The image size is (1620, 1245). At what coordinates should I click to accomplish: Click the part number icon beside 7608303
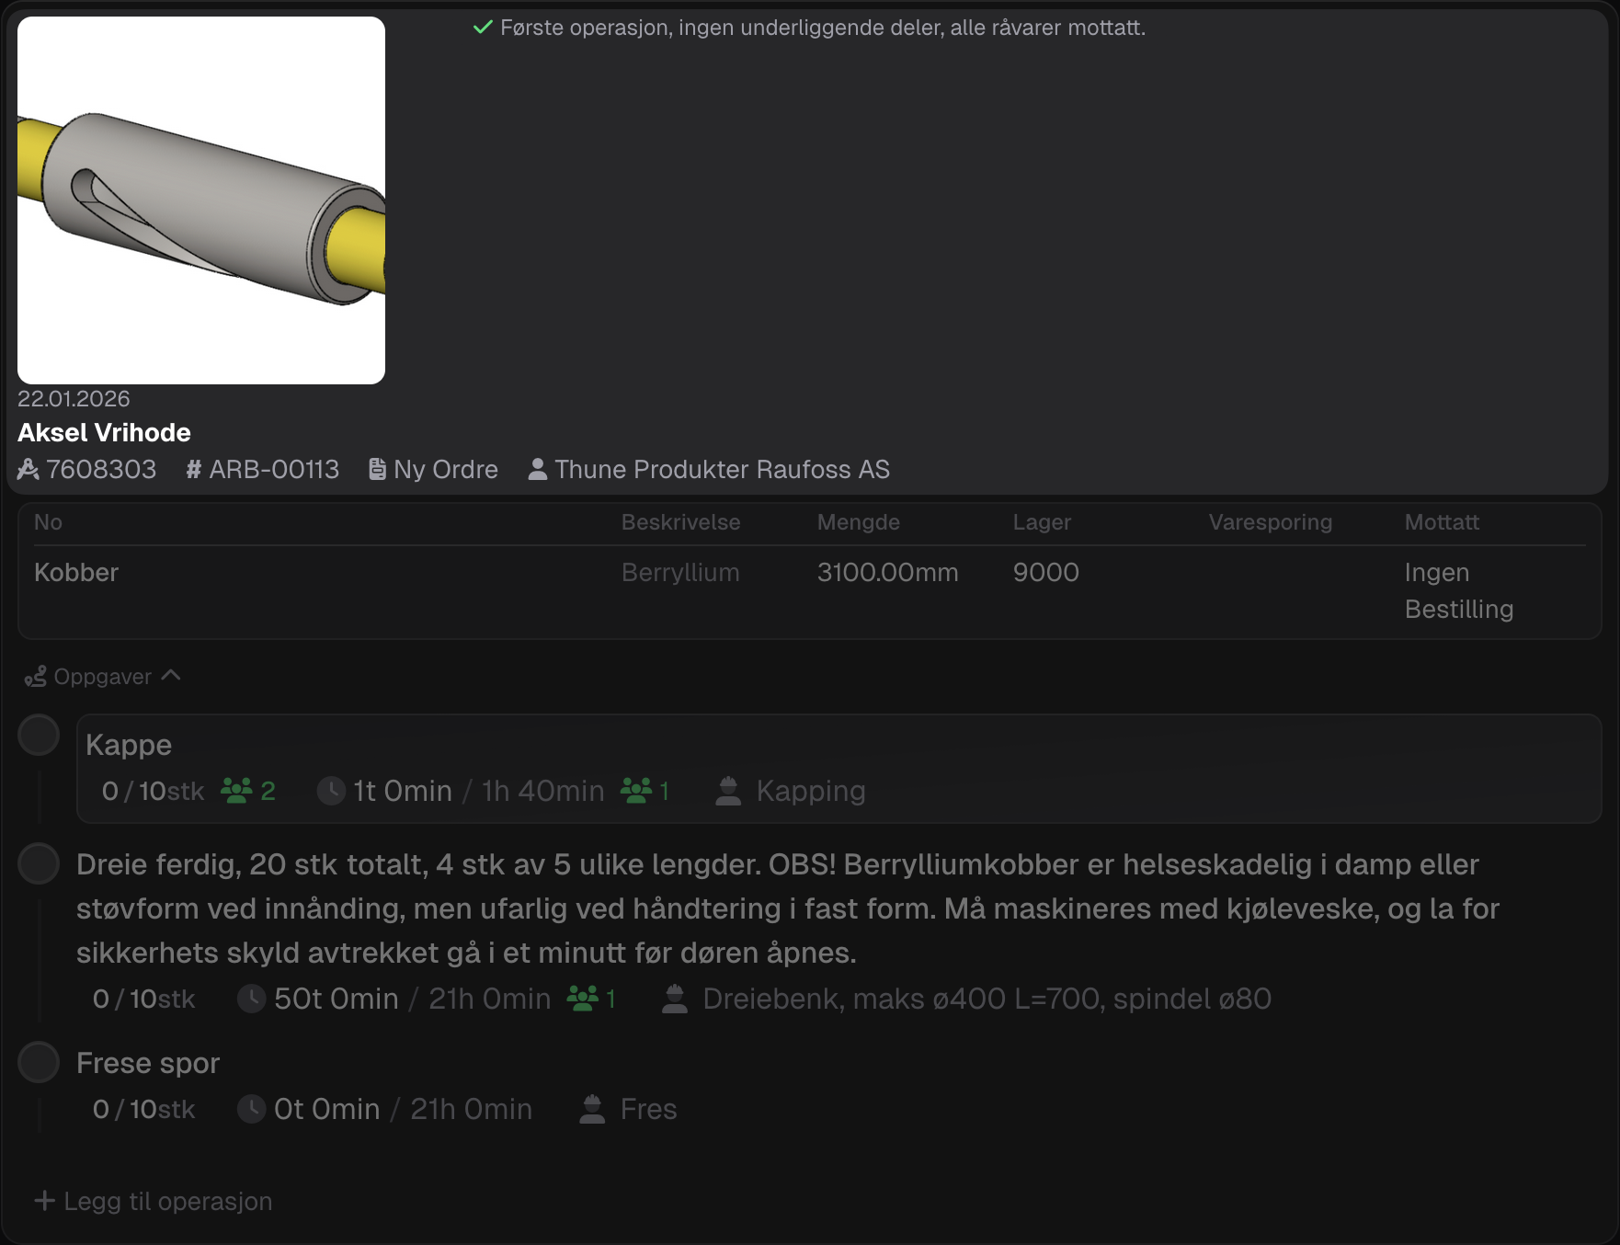[x=29, y=470]
